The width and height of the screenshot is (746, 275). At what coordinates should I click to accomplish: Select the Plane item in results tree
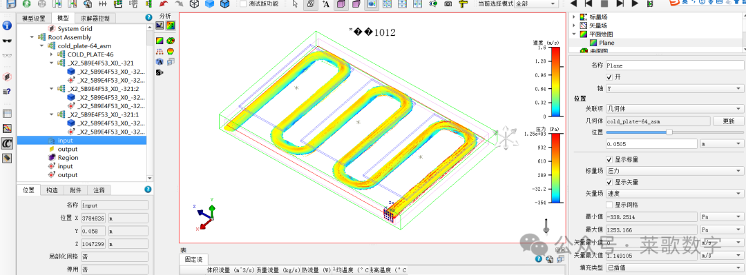pyautogui.click(x=606, y=42)
